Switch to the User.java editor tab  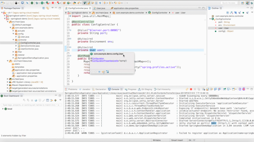[x=101, y=8]
